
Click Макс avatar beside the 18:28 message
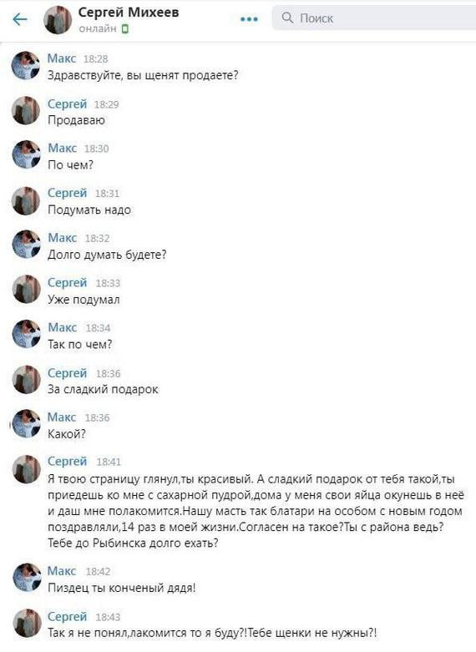click(x=26, y=65)
